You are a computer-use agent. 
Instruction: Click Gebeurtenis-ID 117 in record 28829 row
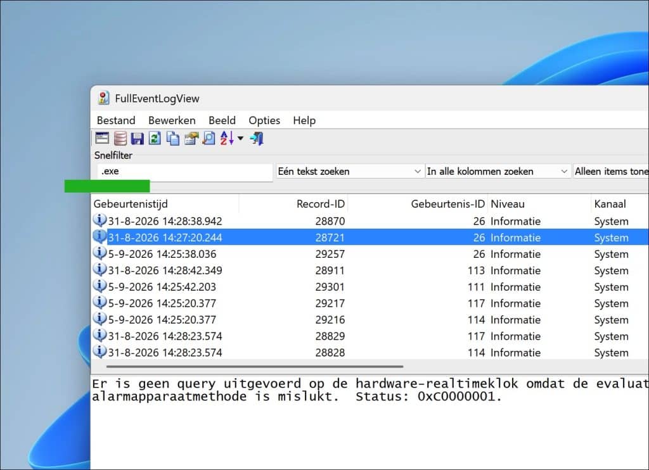click(476, 336)
